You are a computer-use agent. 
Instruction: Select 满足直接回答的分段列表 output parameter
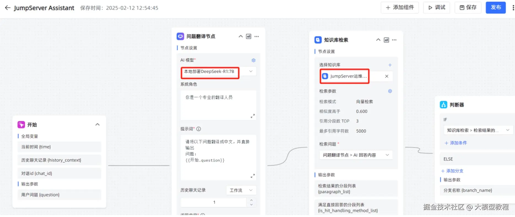point(356,208)
